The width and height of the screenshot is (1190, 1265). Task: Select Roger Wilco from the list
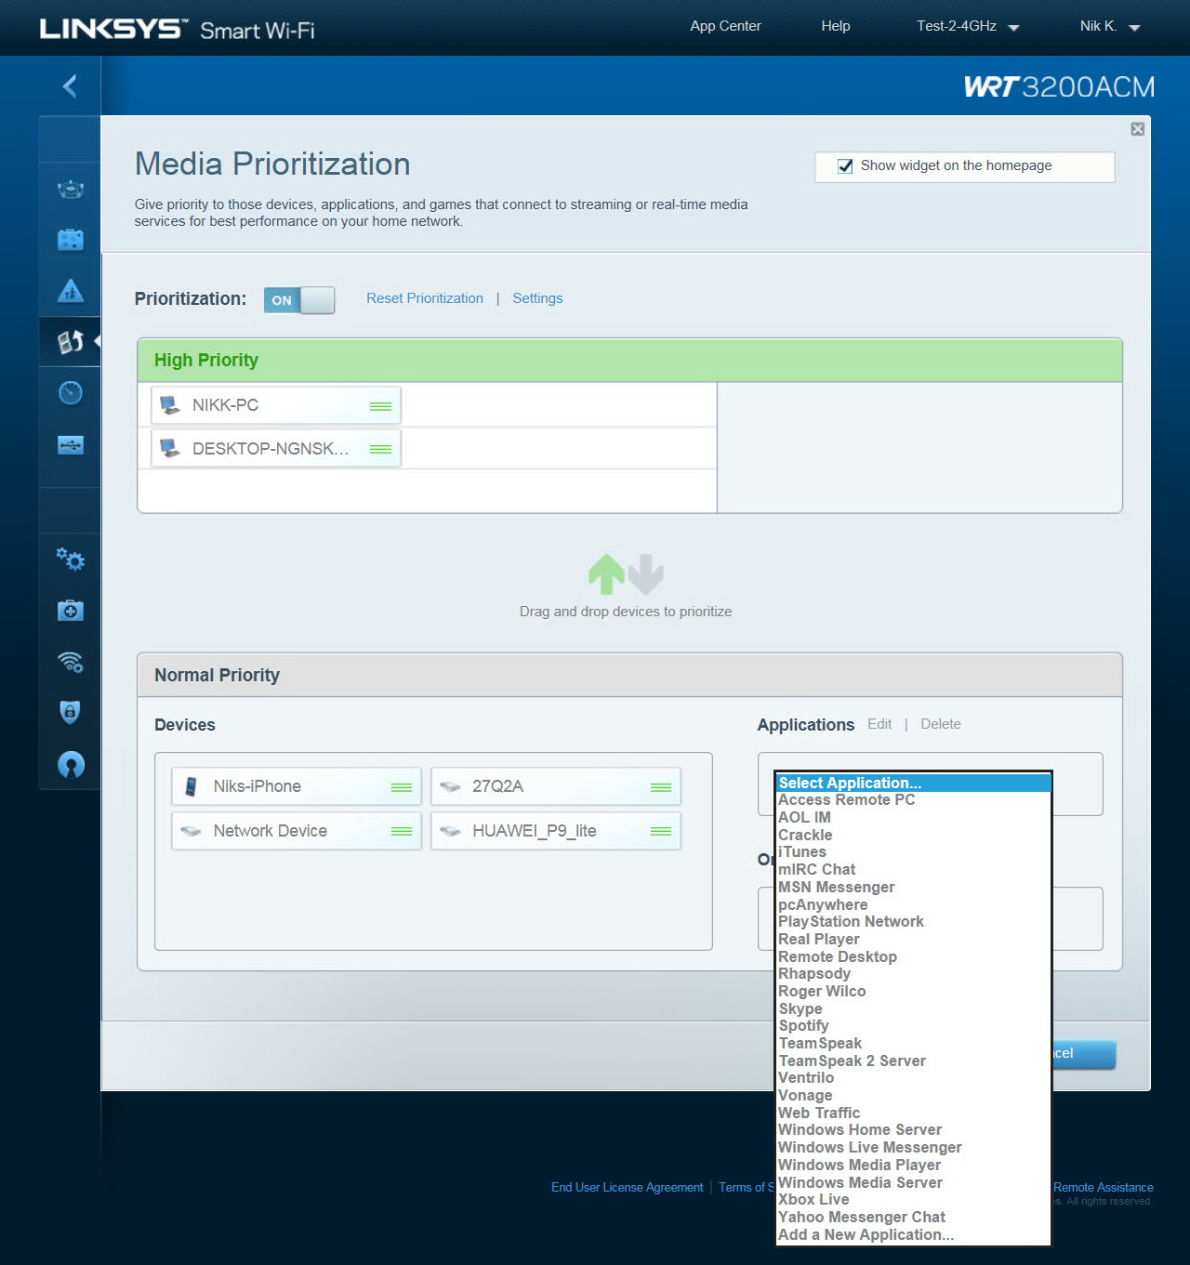click(914, 991)
